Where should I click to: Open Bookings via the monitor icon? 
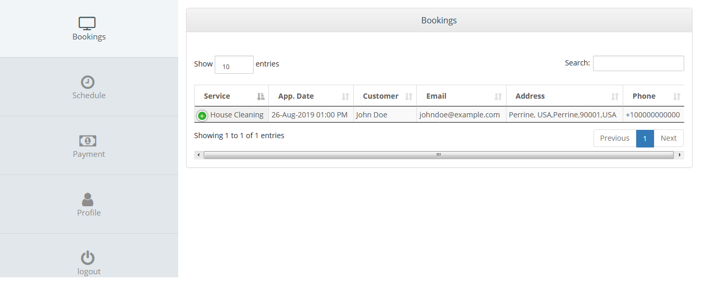pyautogui.click(x=87, y=23)
